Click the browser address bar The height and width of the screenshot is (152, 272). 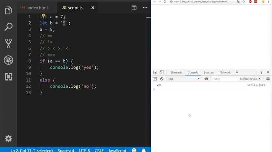click(x=204, y=1)
